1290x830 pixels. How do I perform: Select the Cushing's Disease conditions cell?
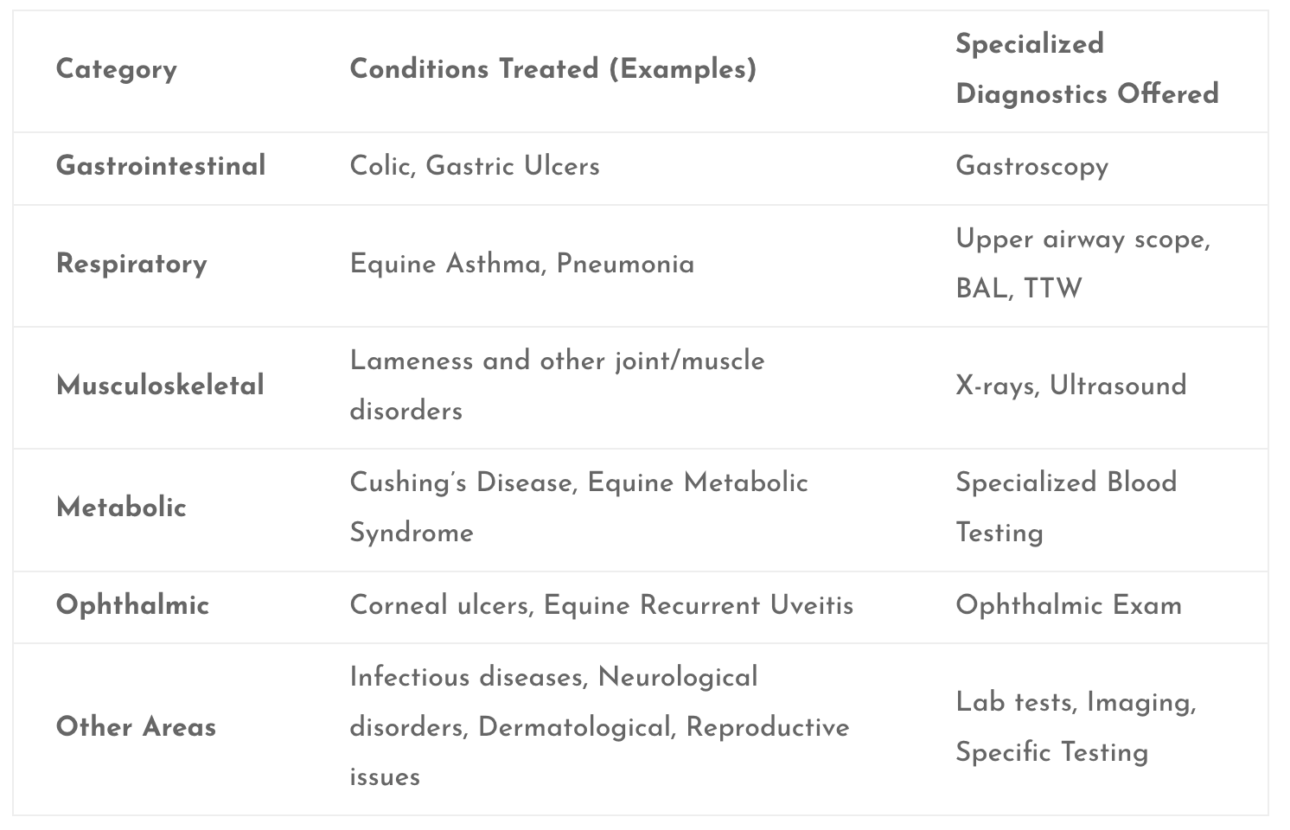coord(578,508)
